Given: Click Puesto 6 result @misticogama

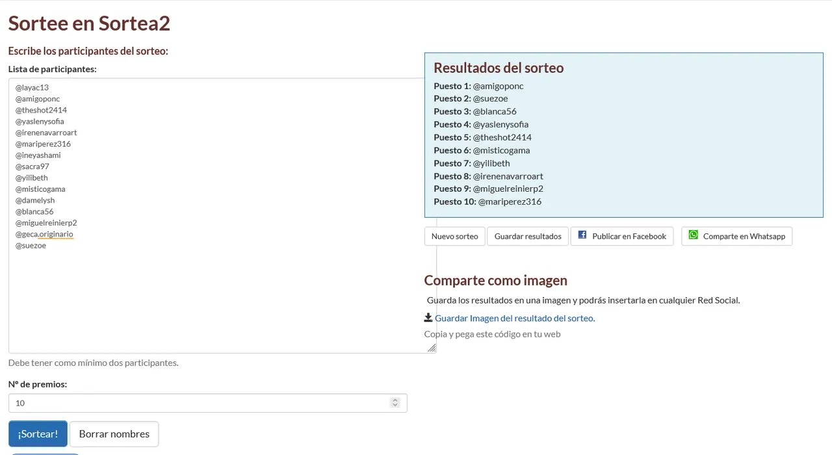Looking at the screenshot, I should [501, 150].
